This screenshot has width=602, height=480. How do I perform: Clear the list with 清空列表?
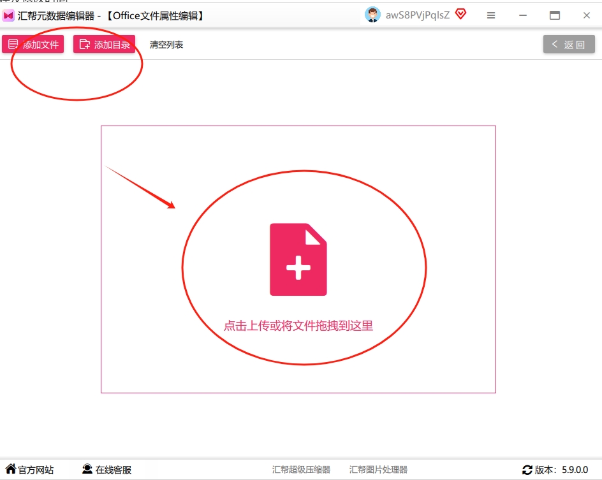tap(166, 45)
